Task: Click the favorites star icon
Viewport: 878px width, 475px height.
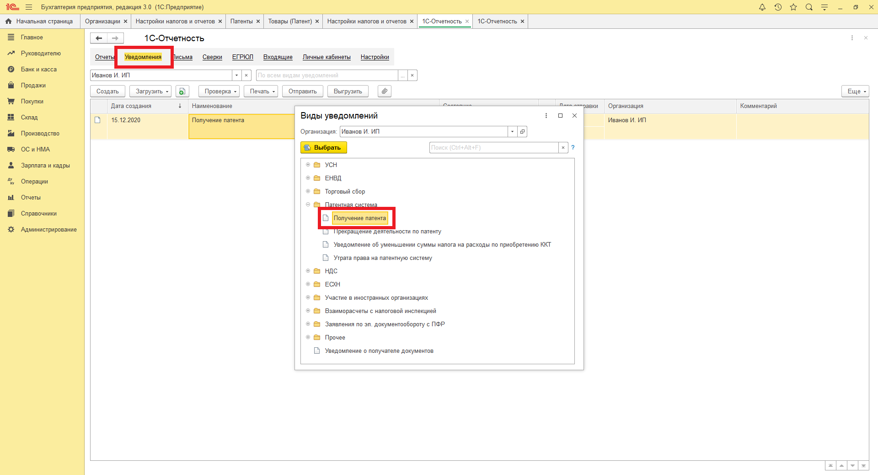Action: point(793,7)
